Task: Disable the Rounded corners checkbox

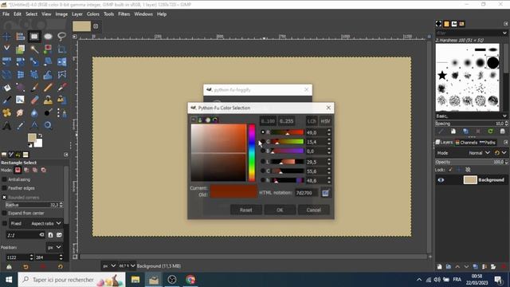Action: pyautogui.click(x=4, y=197)
